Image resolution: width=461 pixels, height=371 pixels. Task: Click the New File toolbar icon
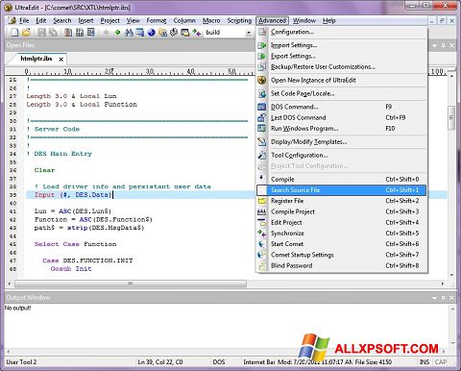(x=14, y=32)
